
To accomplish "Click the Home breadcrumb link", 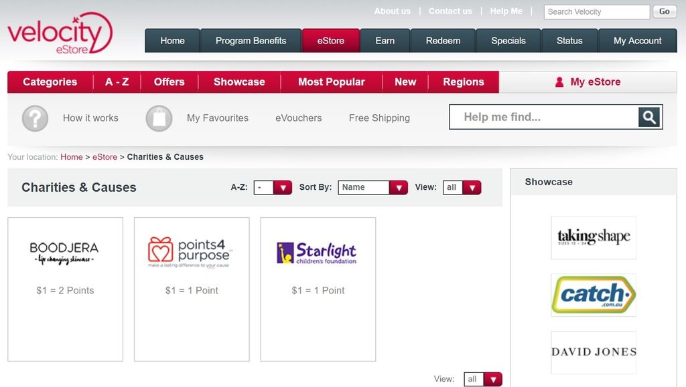I will [71, 157].
